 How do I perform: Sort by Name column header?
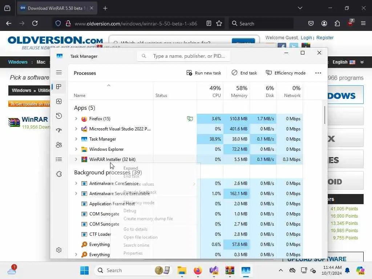point(111,91)
